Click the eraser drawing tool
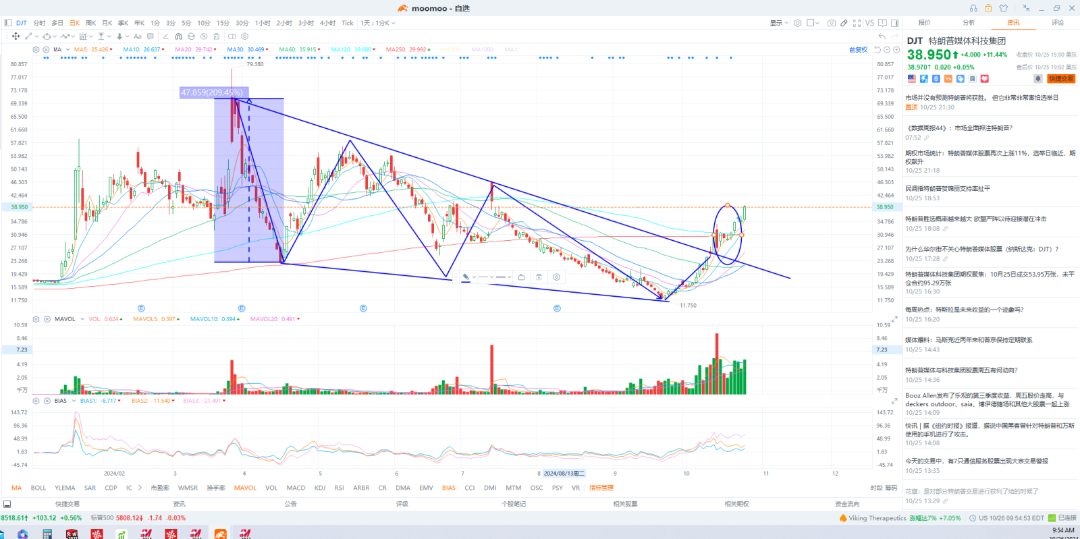This screenshot has height=539, width=1080. click(x=166, y=36)
